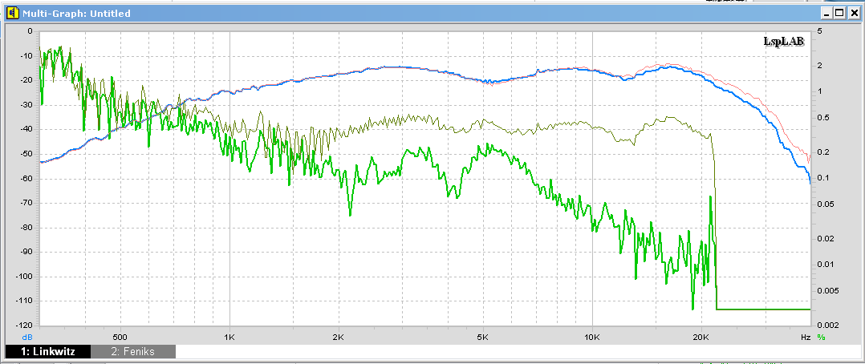Click the green % axis label
The height and width of the screenshot is (364, 865).
pyautogui.click(x=821, y=337)
